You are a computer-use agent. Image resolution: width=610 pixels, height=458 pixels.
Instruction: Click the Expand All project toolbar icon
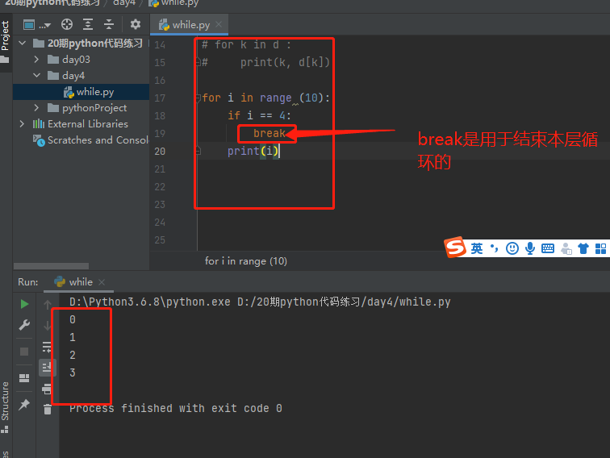88,24
